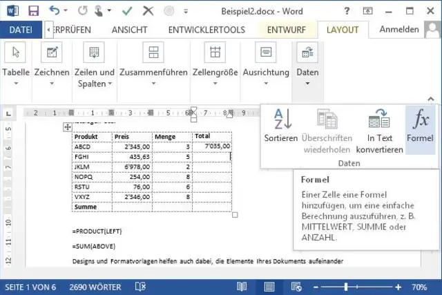Click the table move handle icon

pyautogui.click(x=67, y=126)
